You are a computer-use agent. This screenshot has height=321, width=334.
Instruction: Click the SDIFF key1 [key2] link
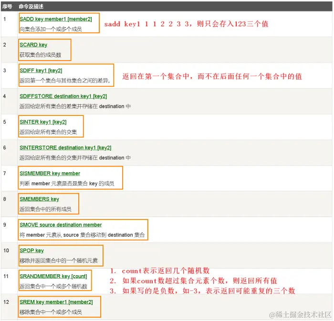click(x=41, y=71)
